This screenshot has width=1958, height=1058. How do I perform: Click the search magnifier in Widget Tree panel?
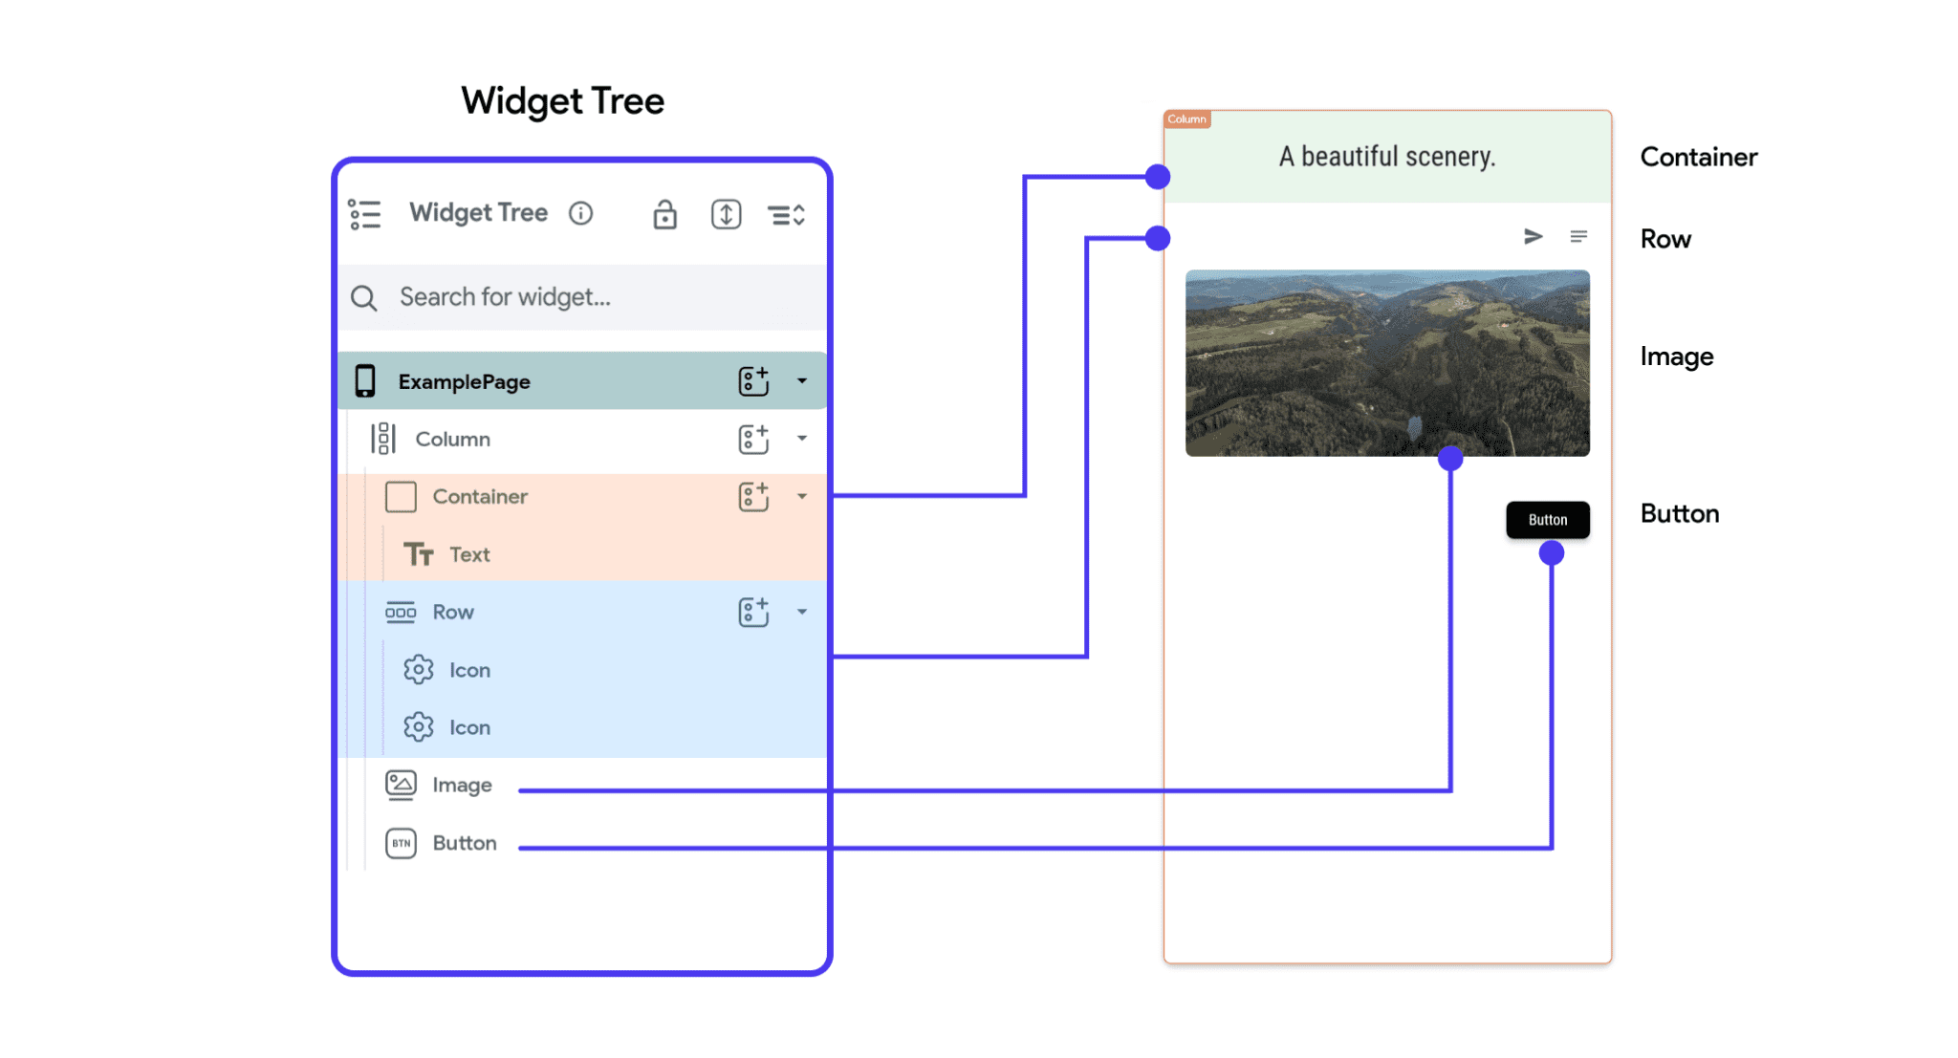tap(364, 297)
